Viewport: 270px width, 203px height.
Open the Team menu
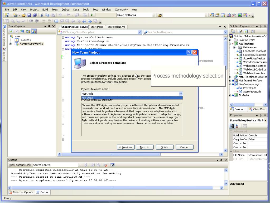coord(55,10)
